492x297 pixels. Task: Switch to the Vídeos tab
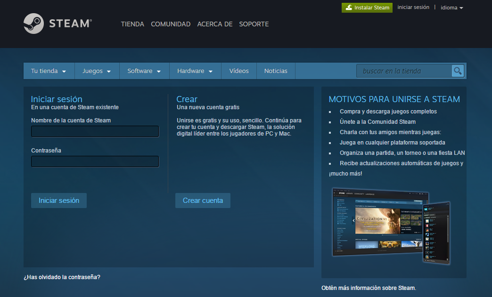[x=238, y=71]
